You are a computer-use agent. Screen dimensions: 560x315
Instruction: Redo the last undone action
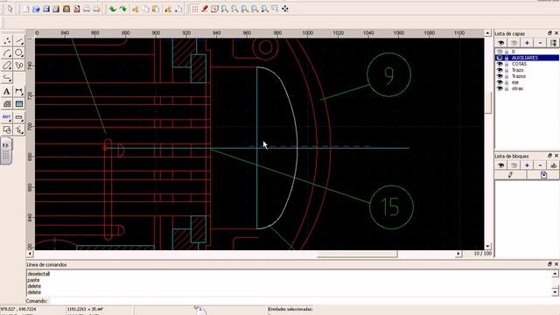pyautogui.click(x=122, y=9)
